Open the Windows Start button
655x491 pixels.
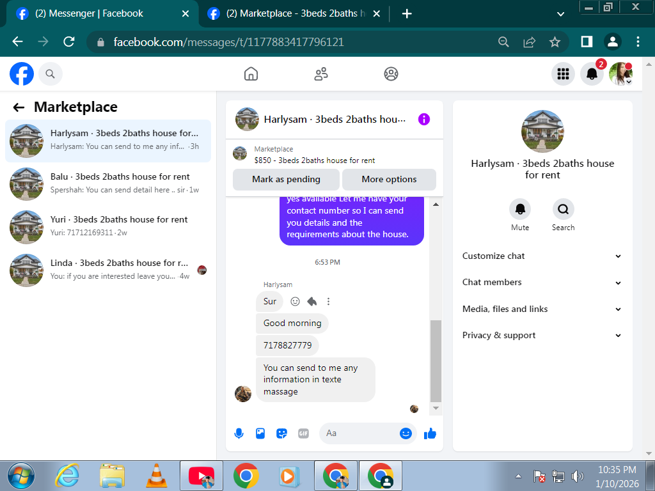(x=21, y=476)
